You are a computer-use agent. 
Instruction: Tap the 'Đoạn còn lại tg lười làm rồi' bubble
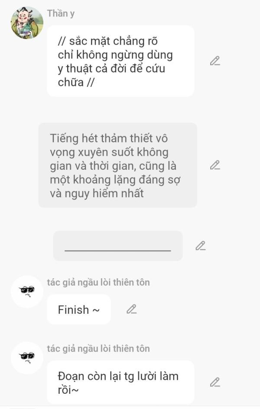pyautogui.click(x=120, y=382)
